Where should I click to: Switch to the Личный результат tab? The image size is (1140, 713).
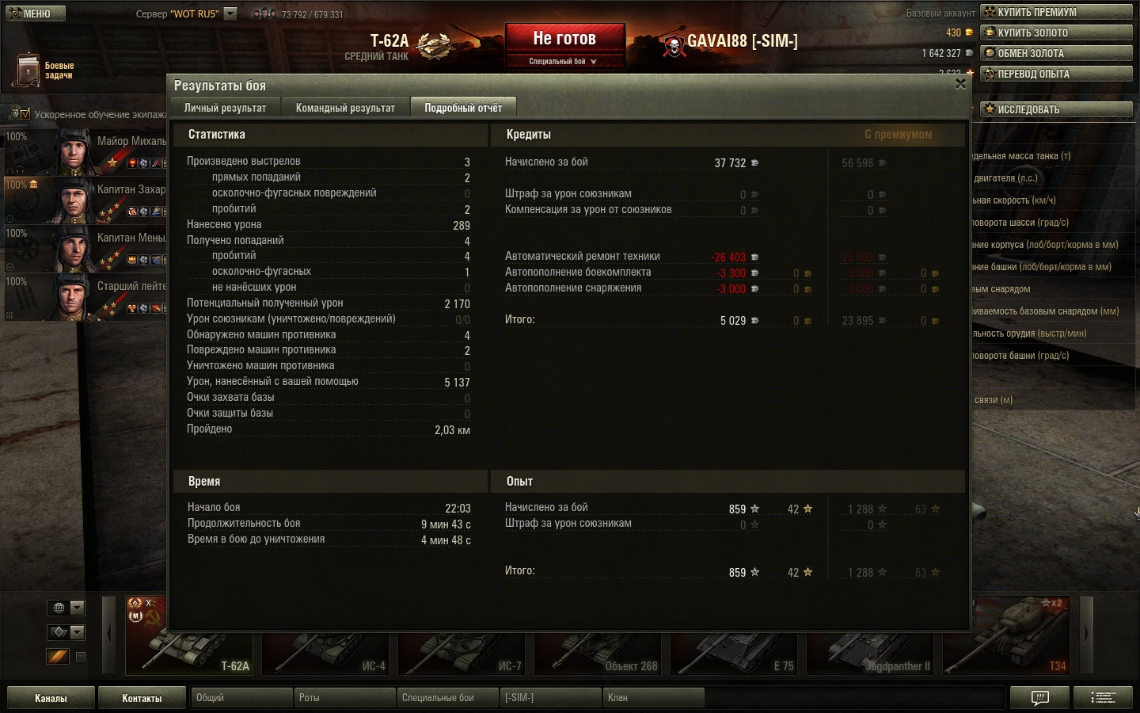tap(225, 108)
